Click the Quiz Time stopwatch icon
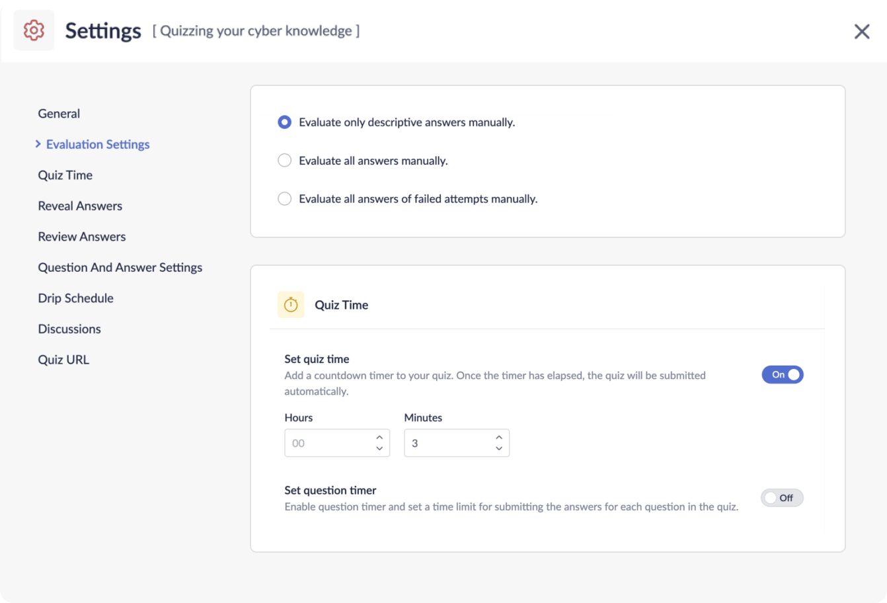 click(291, 305)
